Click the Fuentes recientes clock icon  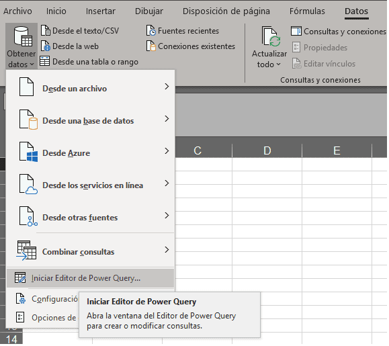pos(151,31)
